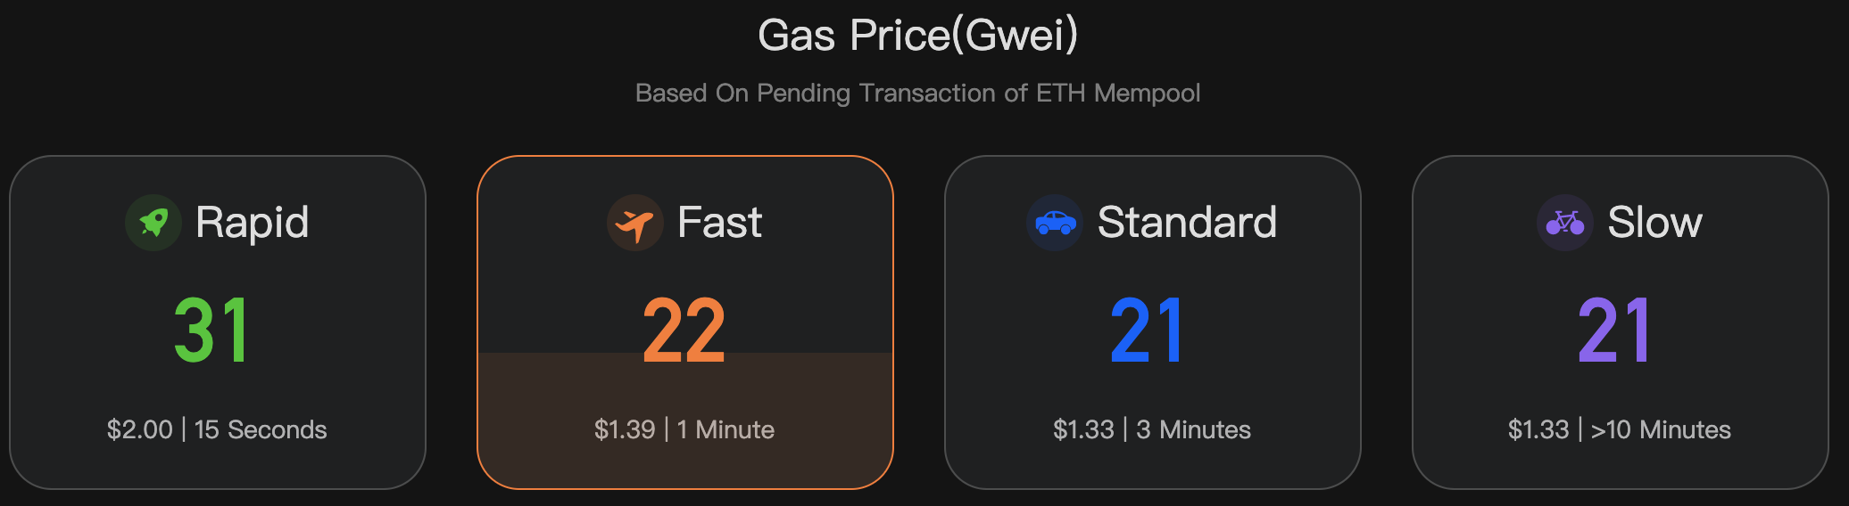Click the purple 21 Gwei Slow value
1849x506 pixels.
[1614, 331]
